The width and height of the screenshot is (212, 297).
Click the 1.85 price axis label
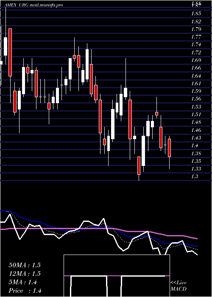click(196, 14)
